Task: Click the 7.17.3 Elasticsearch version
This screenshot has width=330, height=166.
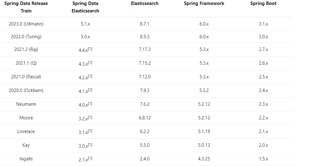Action: click(x=145, y=49)
